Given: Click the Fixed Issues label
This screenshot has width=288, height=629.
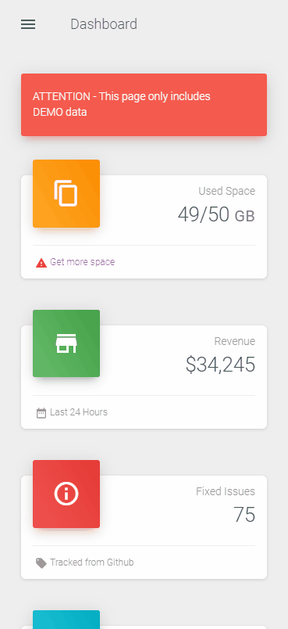Looking at the screenshot, I should (x=226, y=491).
